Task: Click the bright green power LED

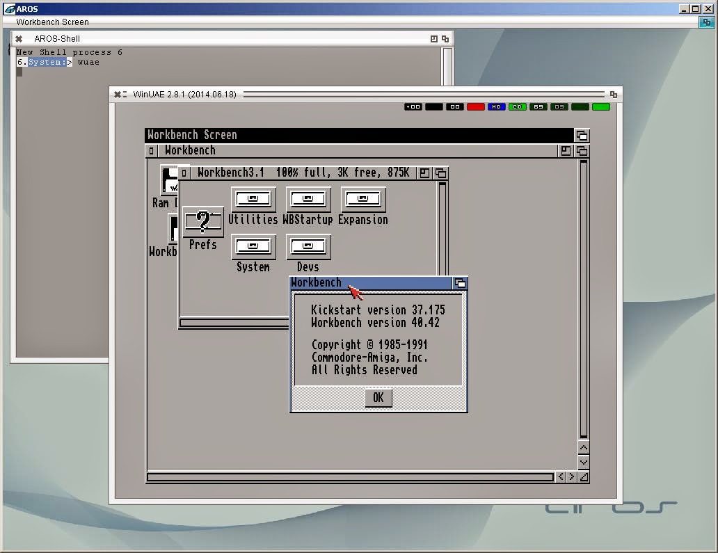Action: (x=601, y=106)
